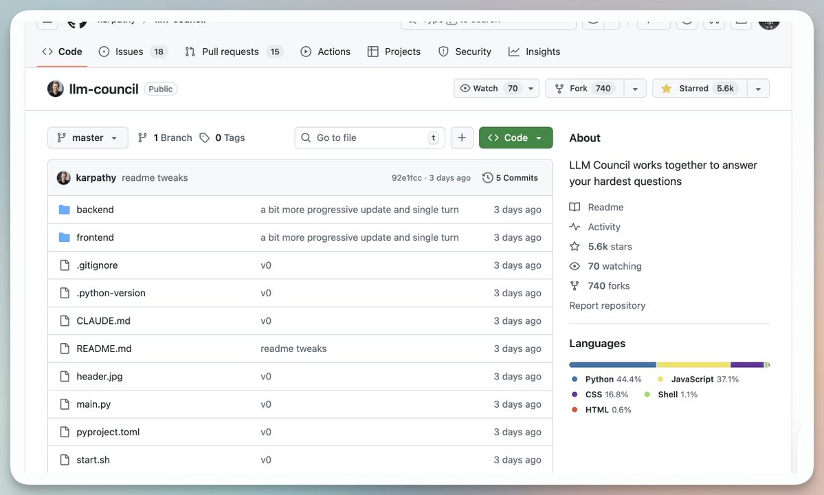Open the README.md row readme tweaks commit
This screenshot has width=824, height=495.
293,349
